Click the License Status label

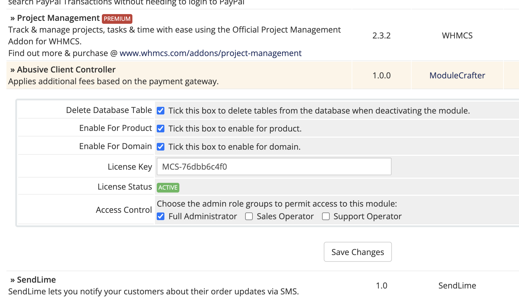pyautogui.click(x=125, y=187)
